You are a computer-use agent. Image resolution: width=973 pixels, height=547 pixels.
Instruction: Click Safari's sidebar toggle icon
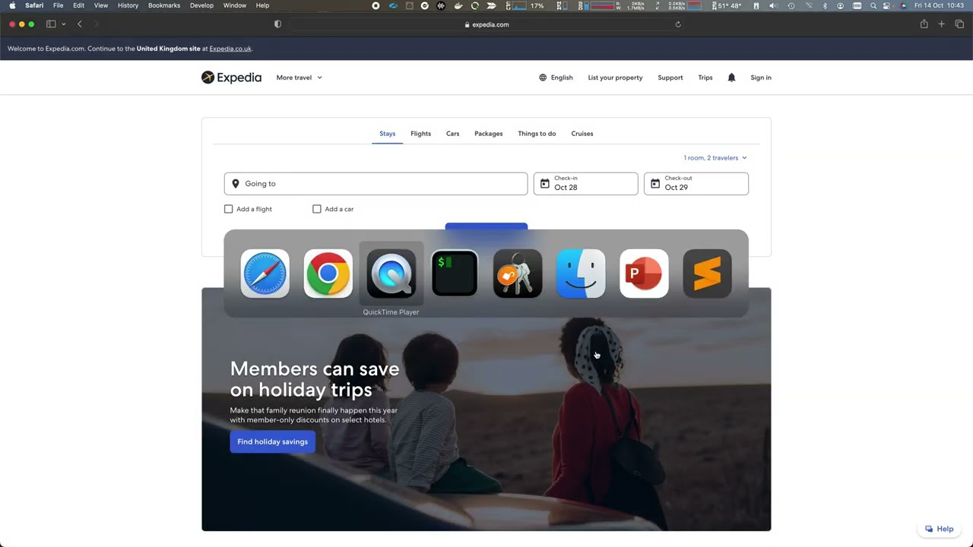coord(51,24)
